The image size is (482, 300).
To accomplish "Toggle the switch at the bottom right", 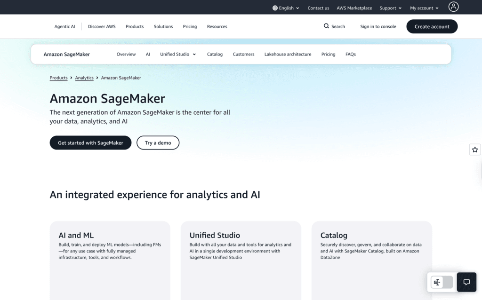I will tap(442, 282).
